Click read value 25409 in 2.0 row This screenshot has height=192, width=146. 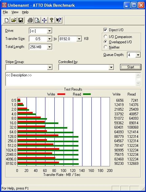pos(134,109)
